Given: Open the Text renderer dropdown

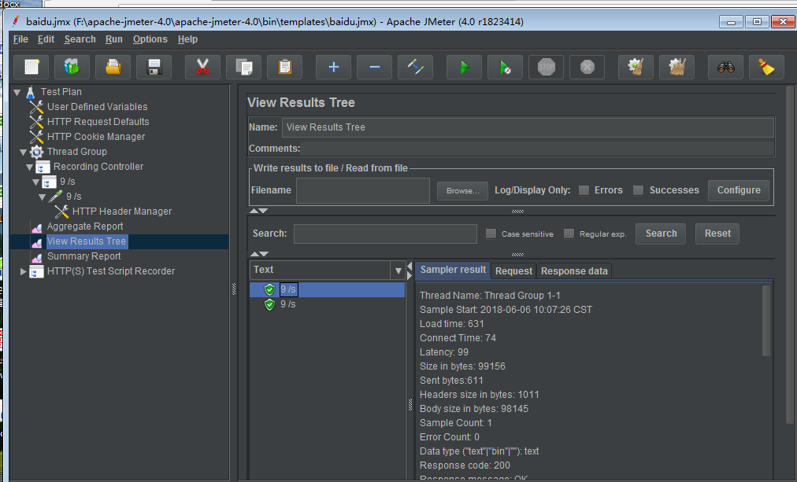Looking at the screenshot, I should click(x=398, y=270).
